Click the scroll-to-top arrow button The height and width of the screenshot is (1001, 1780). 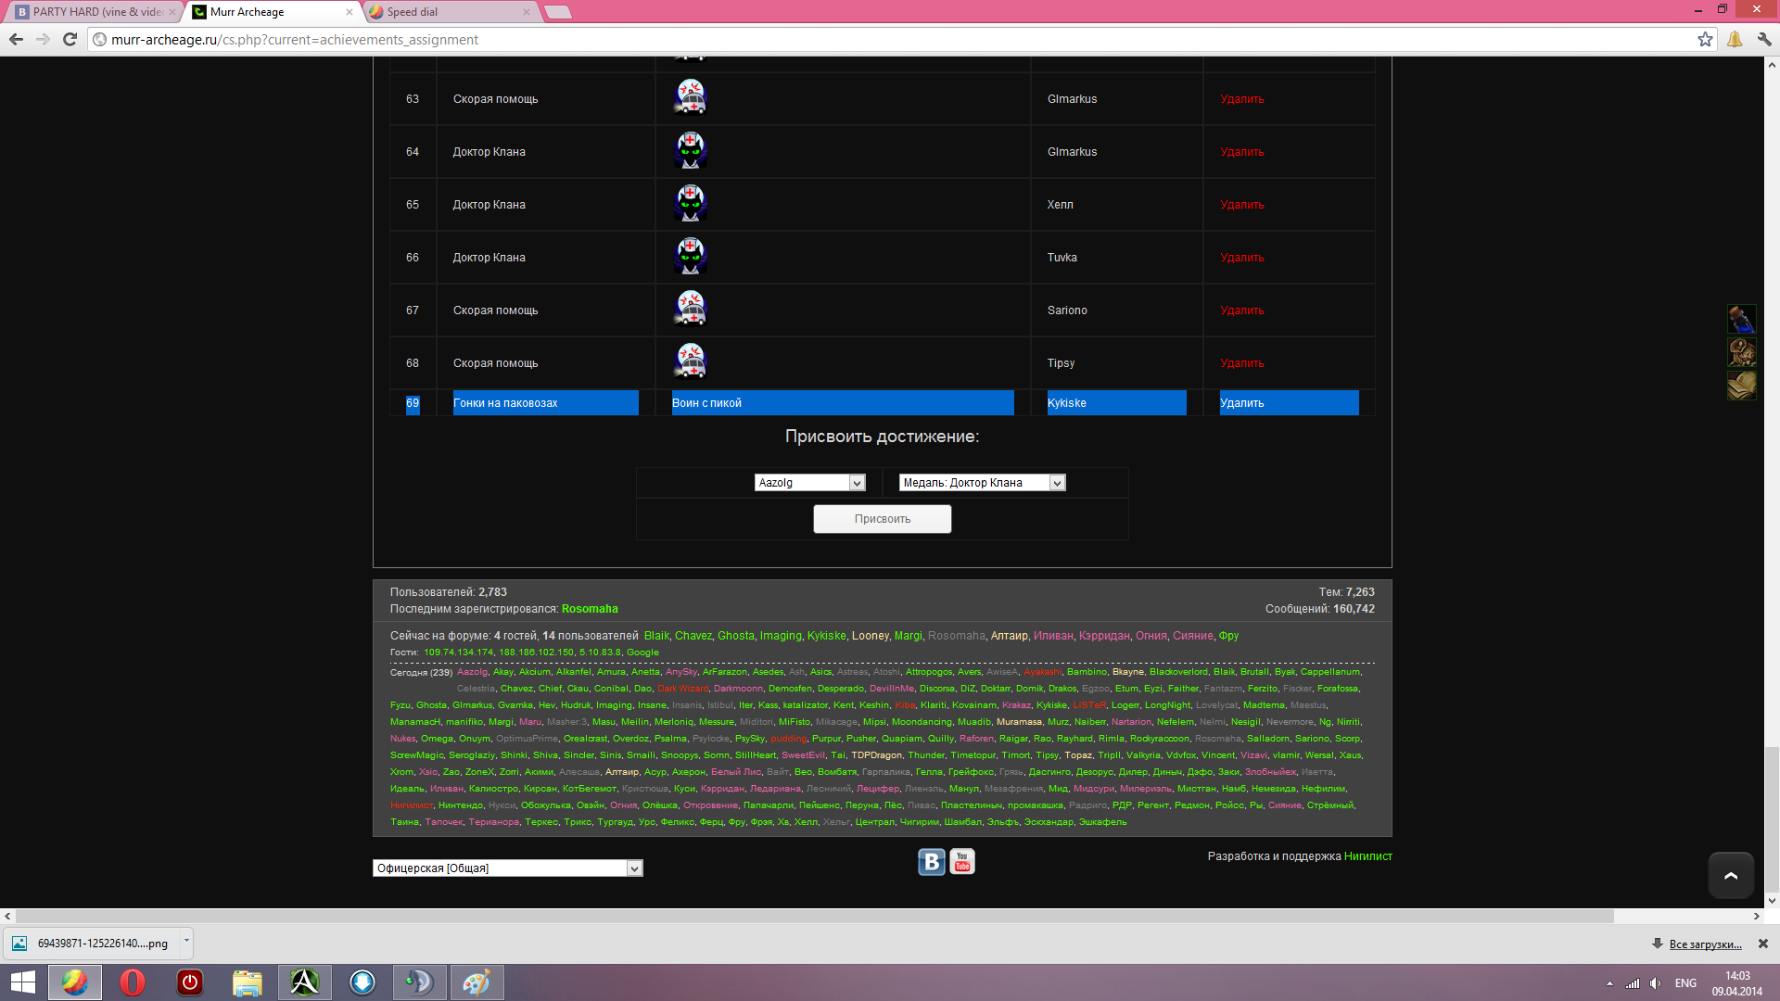click(1730, 876)
